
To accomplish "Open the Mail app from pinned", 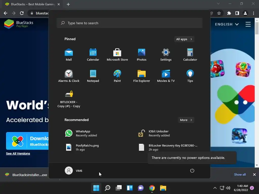I will (69, 55).
